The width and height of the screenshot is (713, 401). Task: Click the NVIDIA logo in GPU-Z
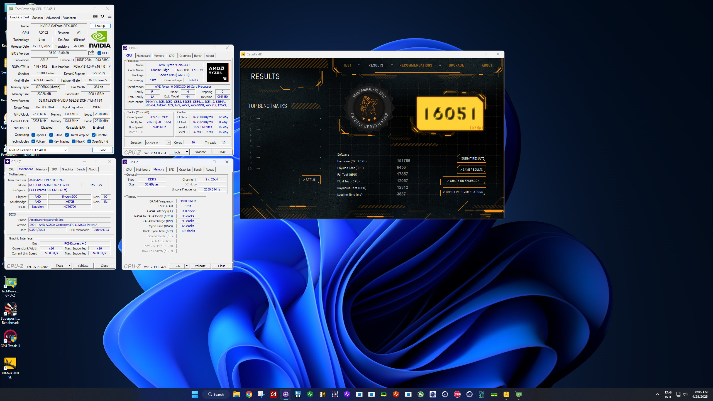(100, 40)
